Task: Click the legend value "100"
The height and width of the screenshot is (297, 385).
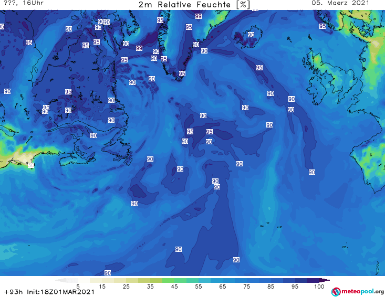Action: pyautogui.click(x=319, y=287)
